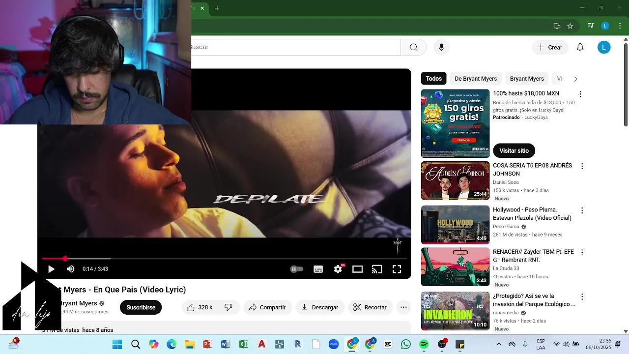Open options for COSA SERIA T6 video
Viewport: 629px width, 354px height.
point(582,166)
